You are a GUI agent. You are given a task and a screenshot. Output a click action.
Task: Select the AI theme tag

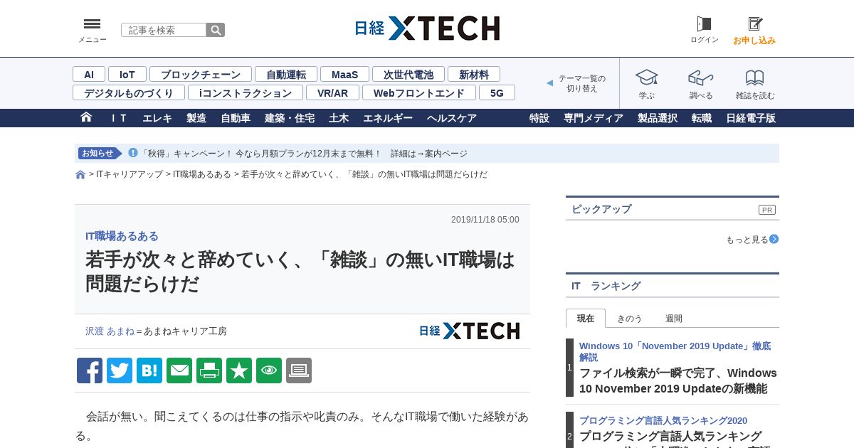pyautogui.click(x=89, y=74)
